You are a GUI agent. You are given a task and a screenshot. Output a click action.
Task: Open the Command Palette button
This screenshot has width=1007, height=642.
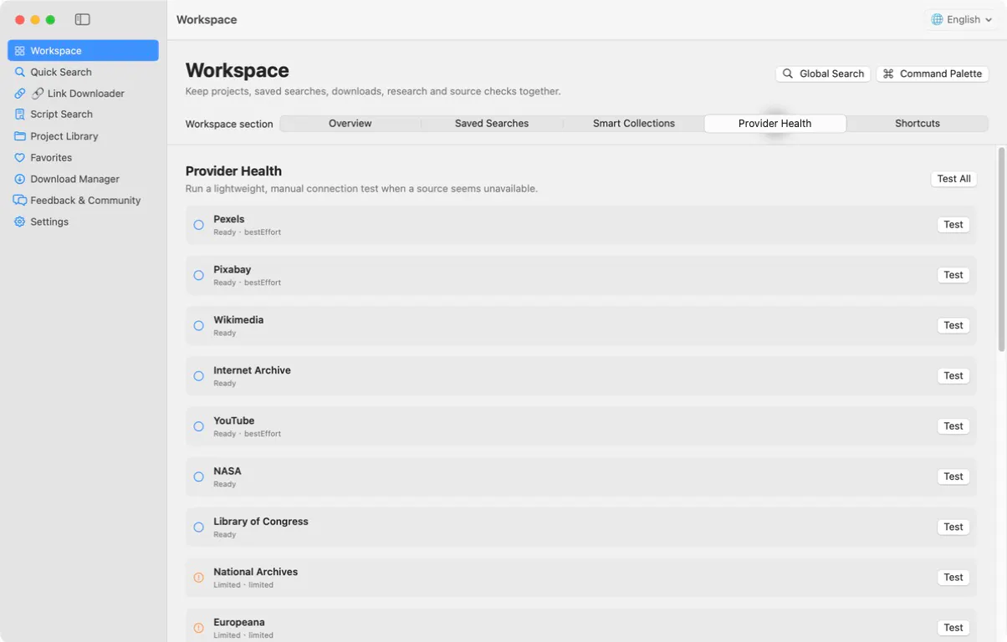tap(933, 74)
